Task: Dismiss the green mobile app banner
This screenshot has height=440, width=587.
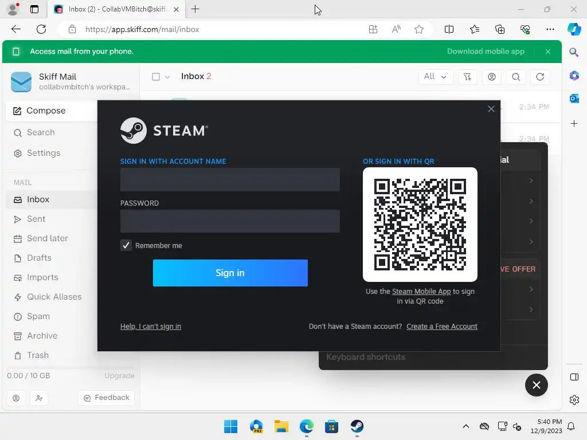Action: click(548, 51)
